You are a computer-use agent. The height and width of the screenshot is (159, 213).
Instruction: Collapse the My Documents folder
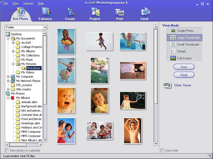tap(9, 38)
